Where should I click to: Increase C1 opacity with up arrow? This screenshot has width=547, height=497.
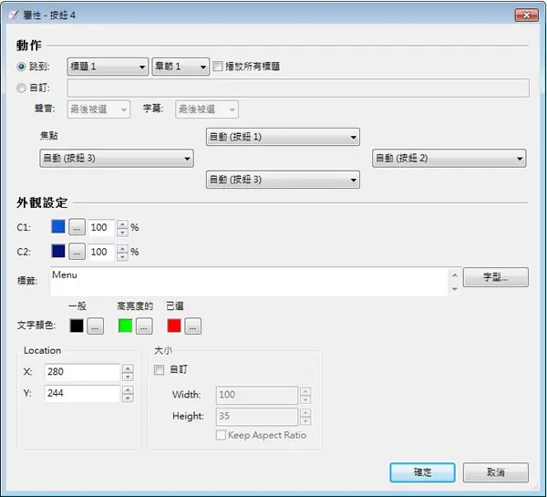click(x=122, y=223)
